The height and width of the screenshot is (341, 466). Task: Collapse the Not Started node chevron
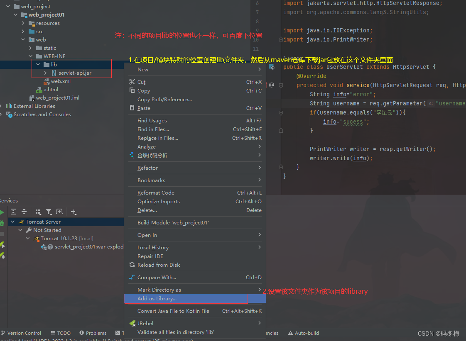(20, 230)
